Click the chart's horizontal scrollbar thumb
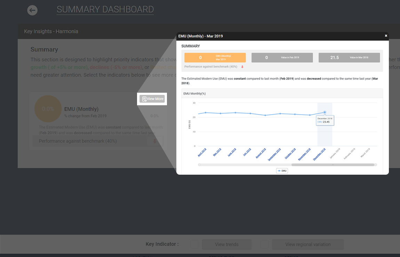The height and width of the screenshot is (257, 400). coord(333,165)
